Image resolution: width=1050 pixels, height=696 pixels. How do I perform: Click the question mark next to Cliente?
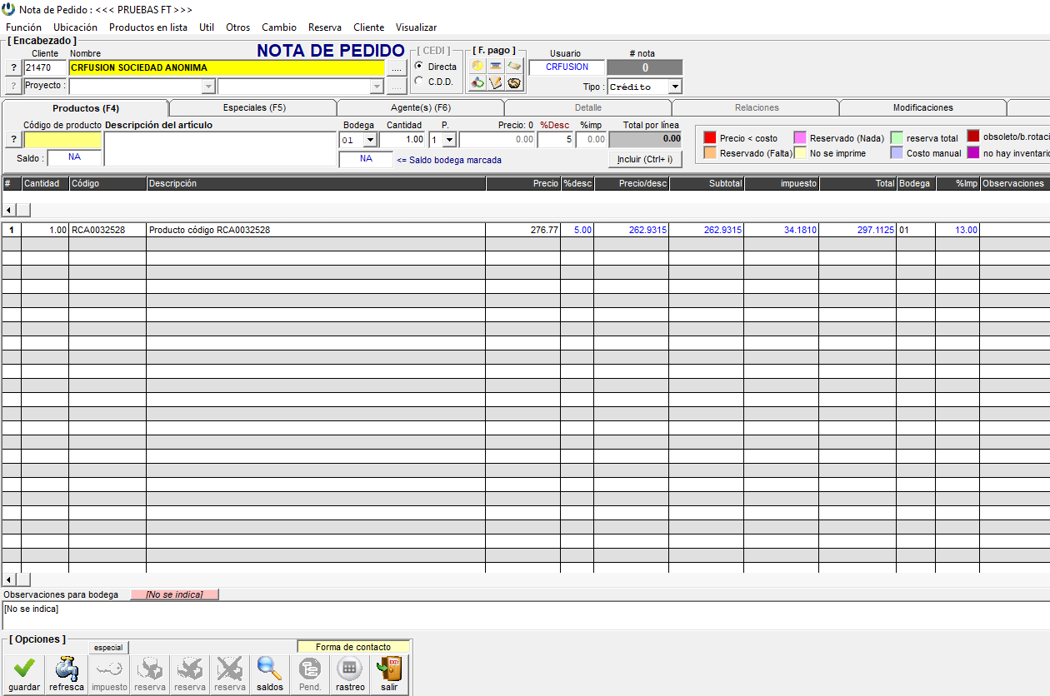(x=14, y=67)
